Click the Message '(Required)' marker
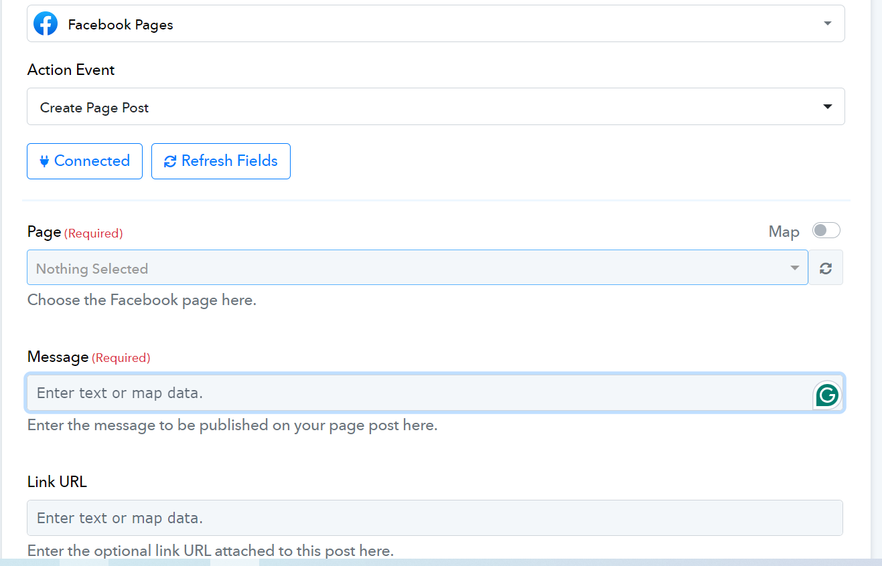Viewport: 882px width, 566px height. coord(121,358)
